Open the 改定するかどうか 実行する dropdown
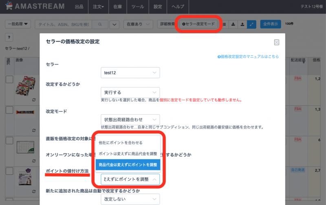 [x=130, y=92]
